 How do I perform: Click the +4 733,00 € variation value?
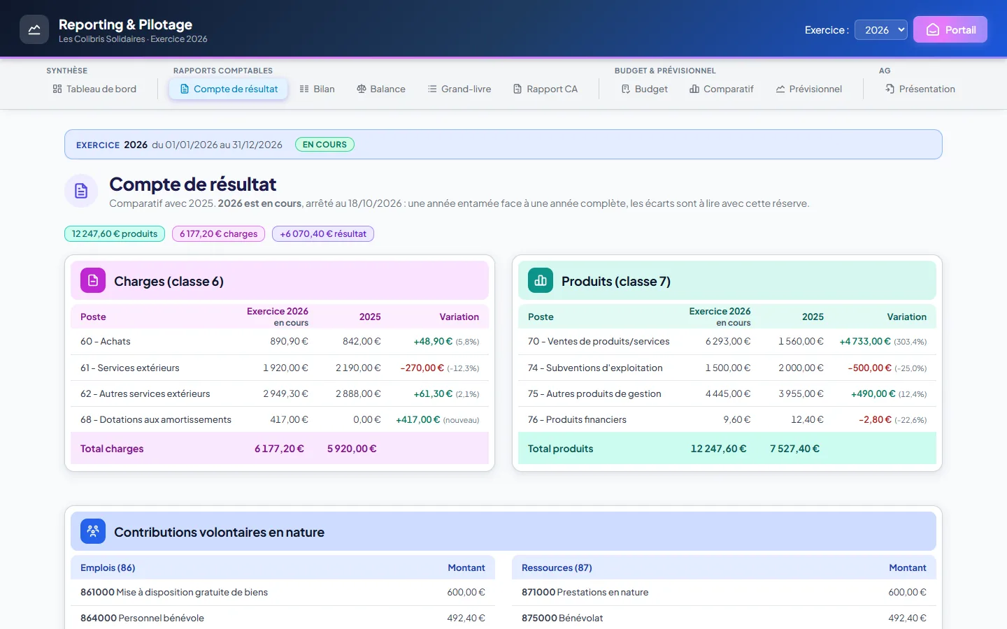point(865,342)
